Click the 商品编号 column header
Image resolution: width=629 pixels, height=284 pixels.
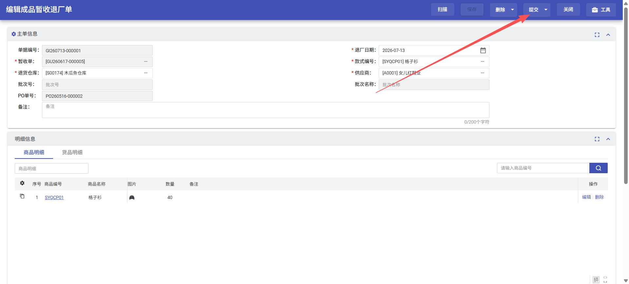tap(53, 184)
